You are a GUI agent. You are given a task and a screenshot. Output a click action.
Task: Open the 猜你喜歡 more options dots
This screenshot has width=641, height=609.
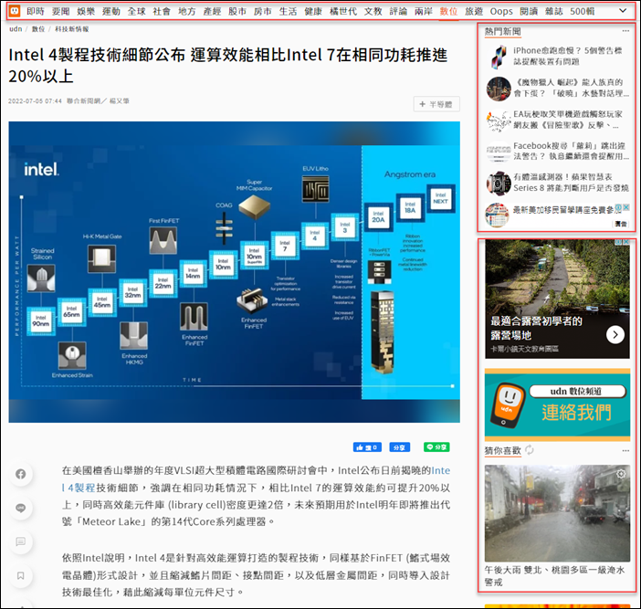[625, 450]
